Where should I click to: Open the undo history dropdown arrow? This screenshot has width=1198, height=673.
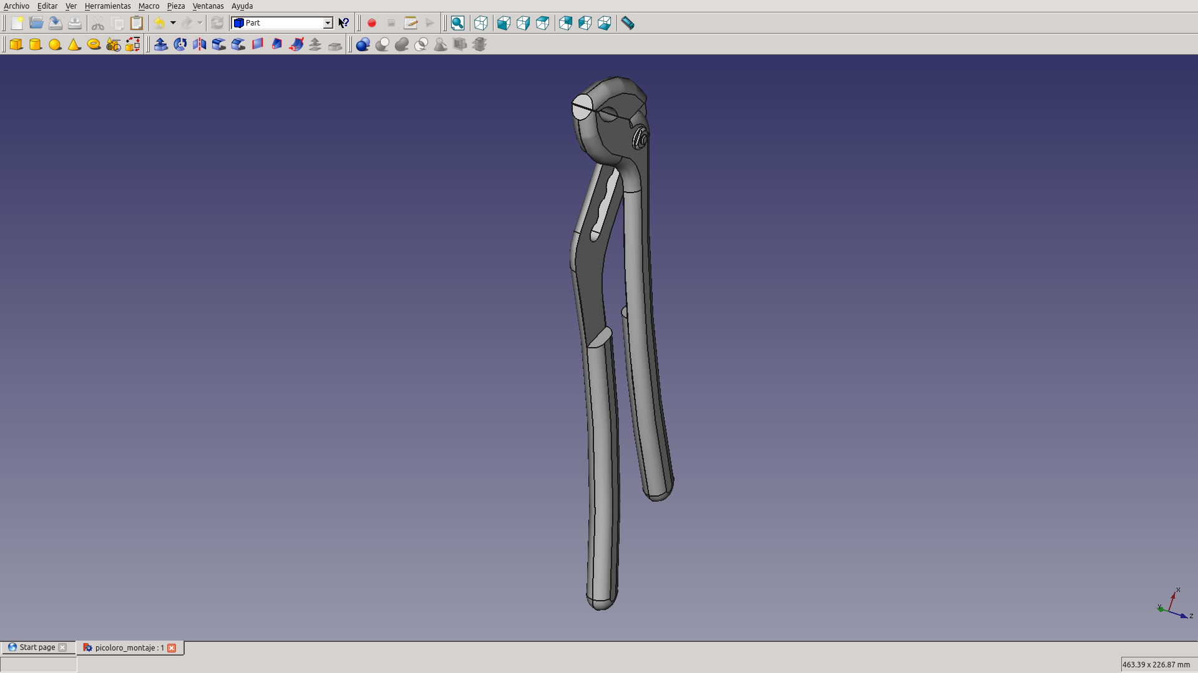point(173,23)
